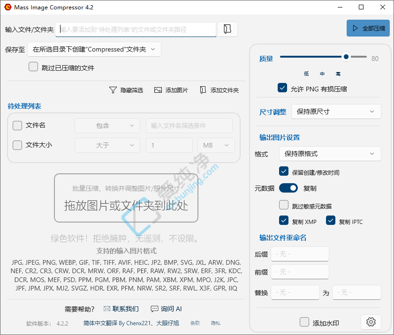The image size is (394, 335).
Task: Click the 软件版本 4.2.2 text
Action: pos(47,323)
